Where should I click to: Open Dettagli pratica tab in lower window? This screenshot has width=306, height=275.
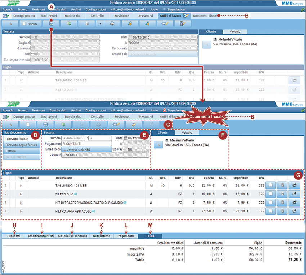24,117
